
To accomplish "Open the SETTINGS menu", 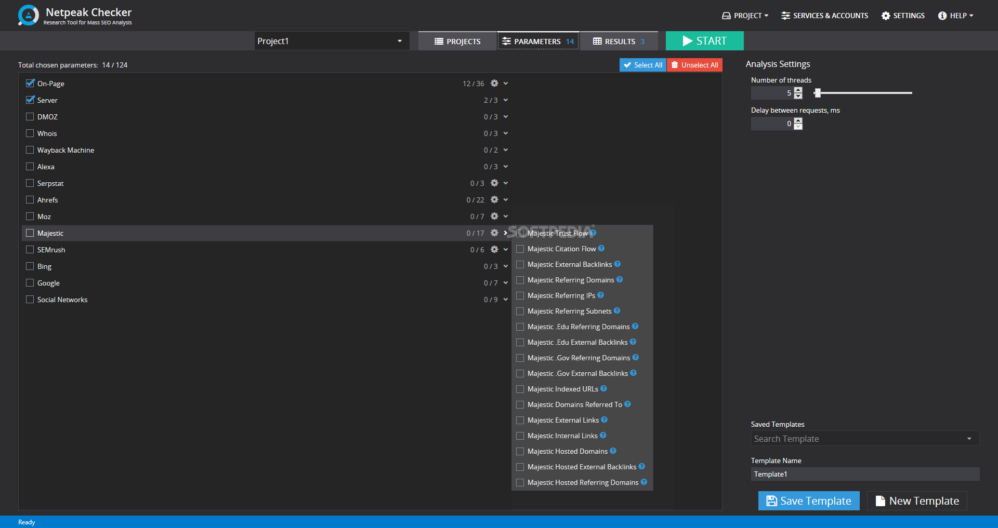I will pos(903,16).
